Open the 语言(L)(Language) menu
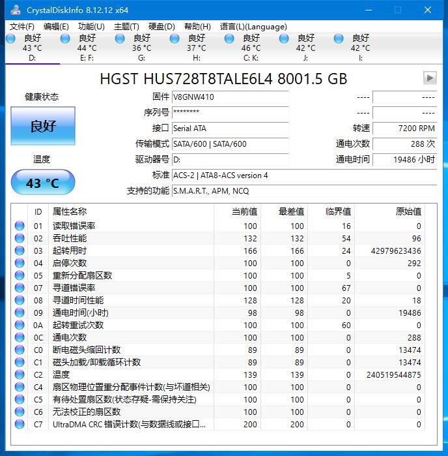 point(253,27)
